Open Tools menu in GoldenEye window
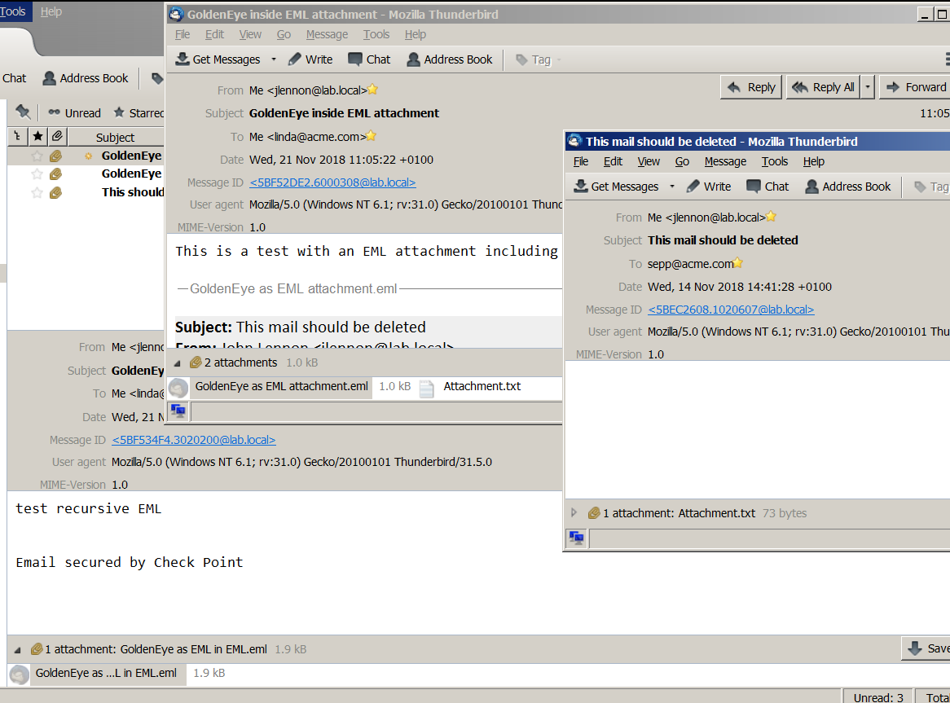The image size is (950, 703). (x=376, y=34)
